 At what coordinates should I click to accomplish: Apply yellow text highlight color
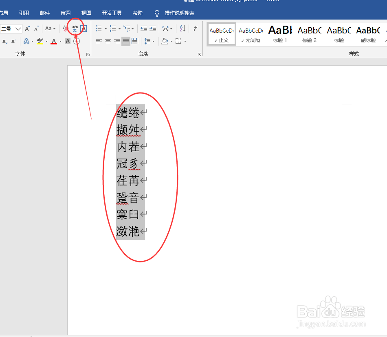pos(40,41)
